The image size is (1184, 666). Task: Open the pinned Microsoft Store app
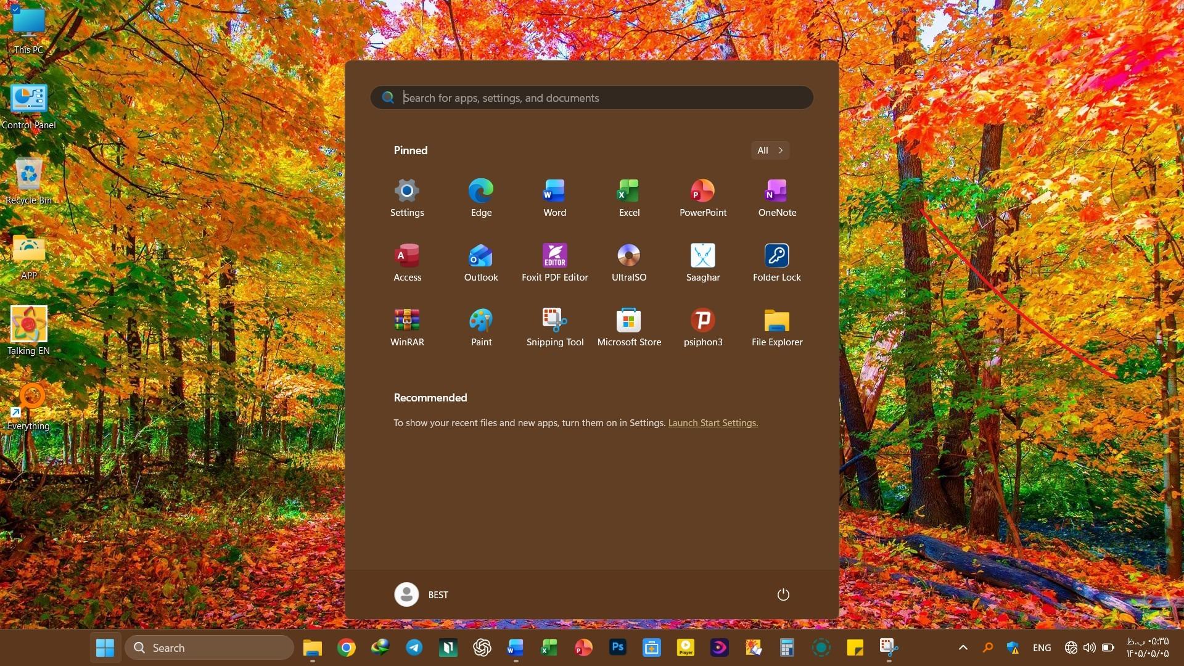point(629,327)
